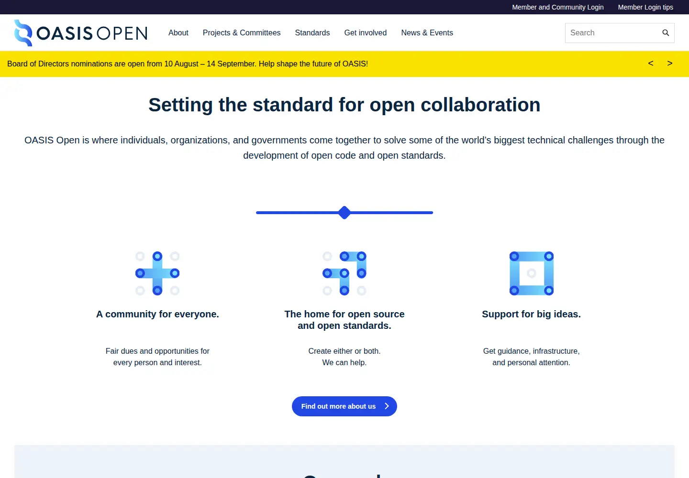
Task: Open the Standards menu
Action: [312, 33]
